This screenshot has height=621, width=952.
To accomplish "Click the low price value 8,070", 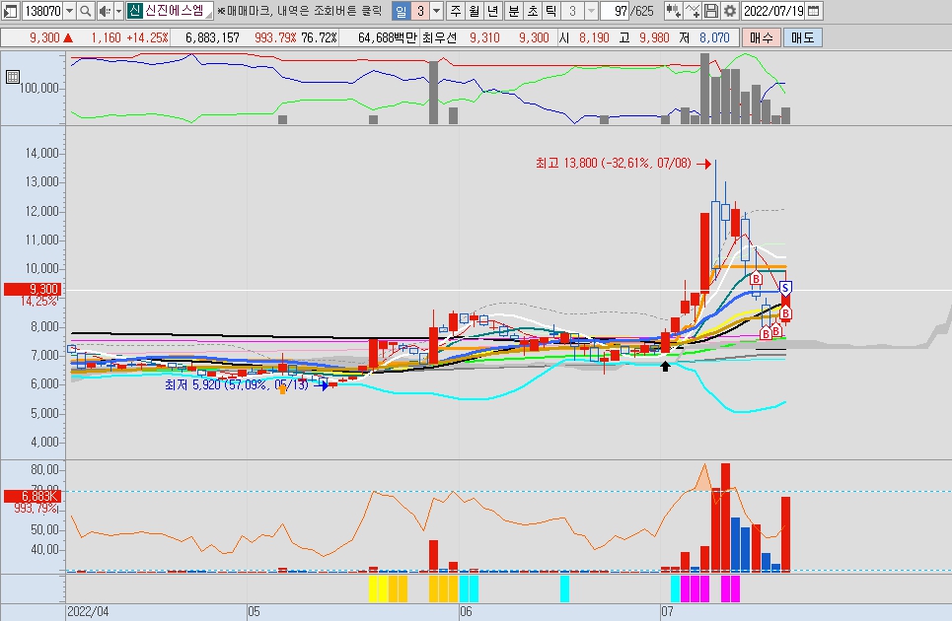I will click(x=714, y=37).
